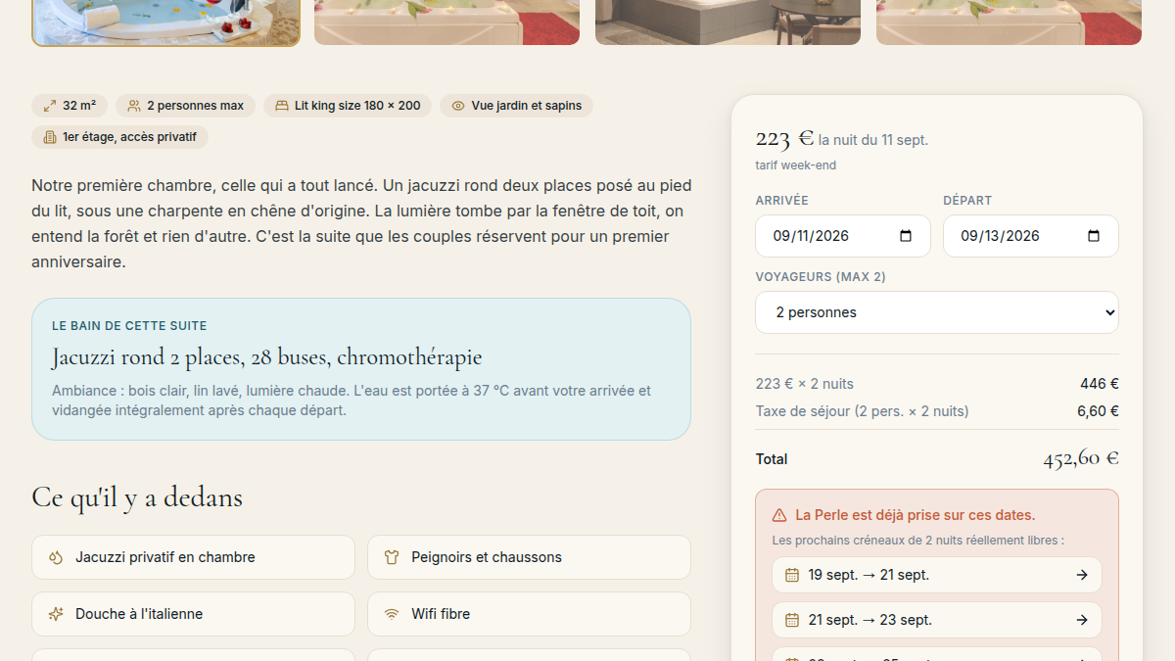Choose the 21 sept. → 23 sept. slot
Image resolution: width=1175 pixels, height=661 pixels.
click(x=937, y=620)
